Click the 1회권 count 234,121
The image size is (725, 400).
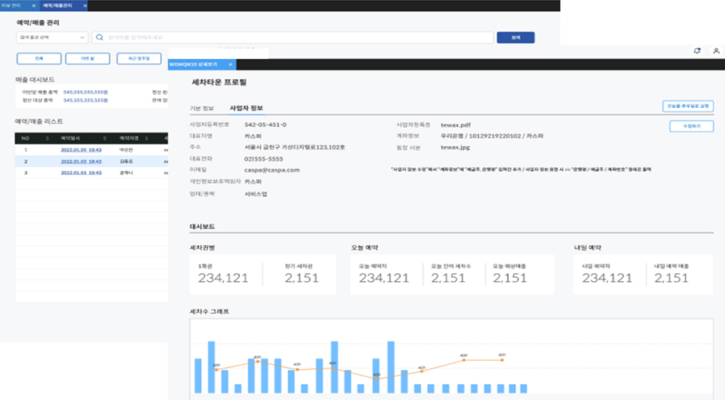tap(223, 278)
